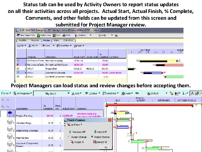Click the collapse icon above Description header
The width and height of the screenshot is (202, 152).
8,100
